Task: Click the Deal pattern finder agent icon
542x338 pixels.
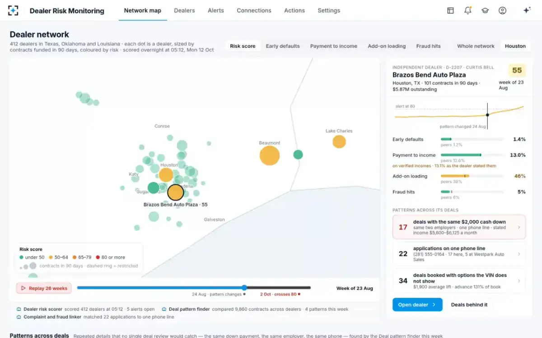Action: pyautogui.click(x=164, y=309)
